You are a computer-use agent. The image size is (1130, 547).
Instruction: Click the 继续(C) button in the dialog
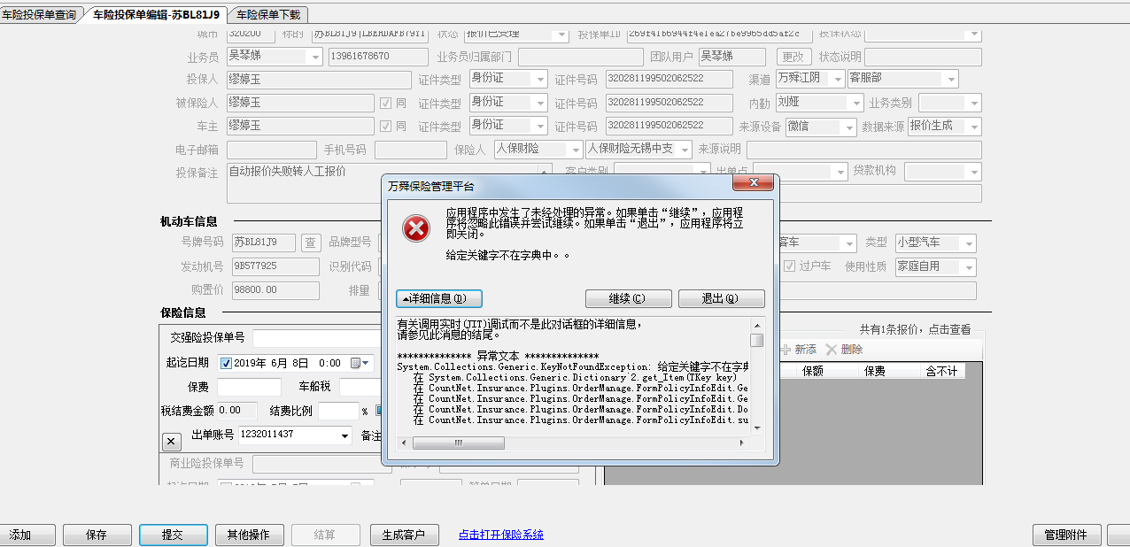tap(628, 298)
